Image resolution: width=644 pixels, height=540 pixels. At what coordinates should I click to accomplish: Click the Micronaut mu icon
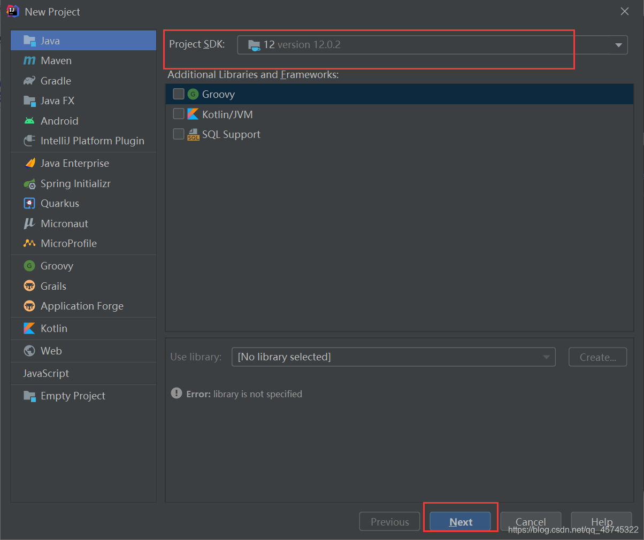point(29,223)
